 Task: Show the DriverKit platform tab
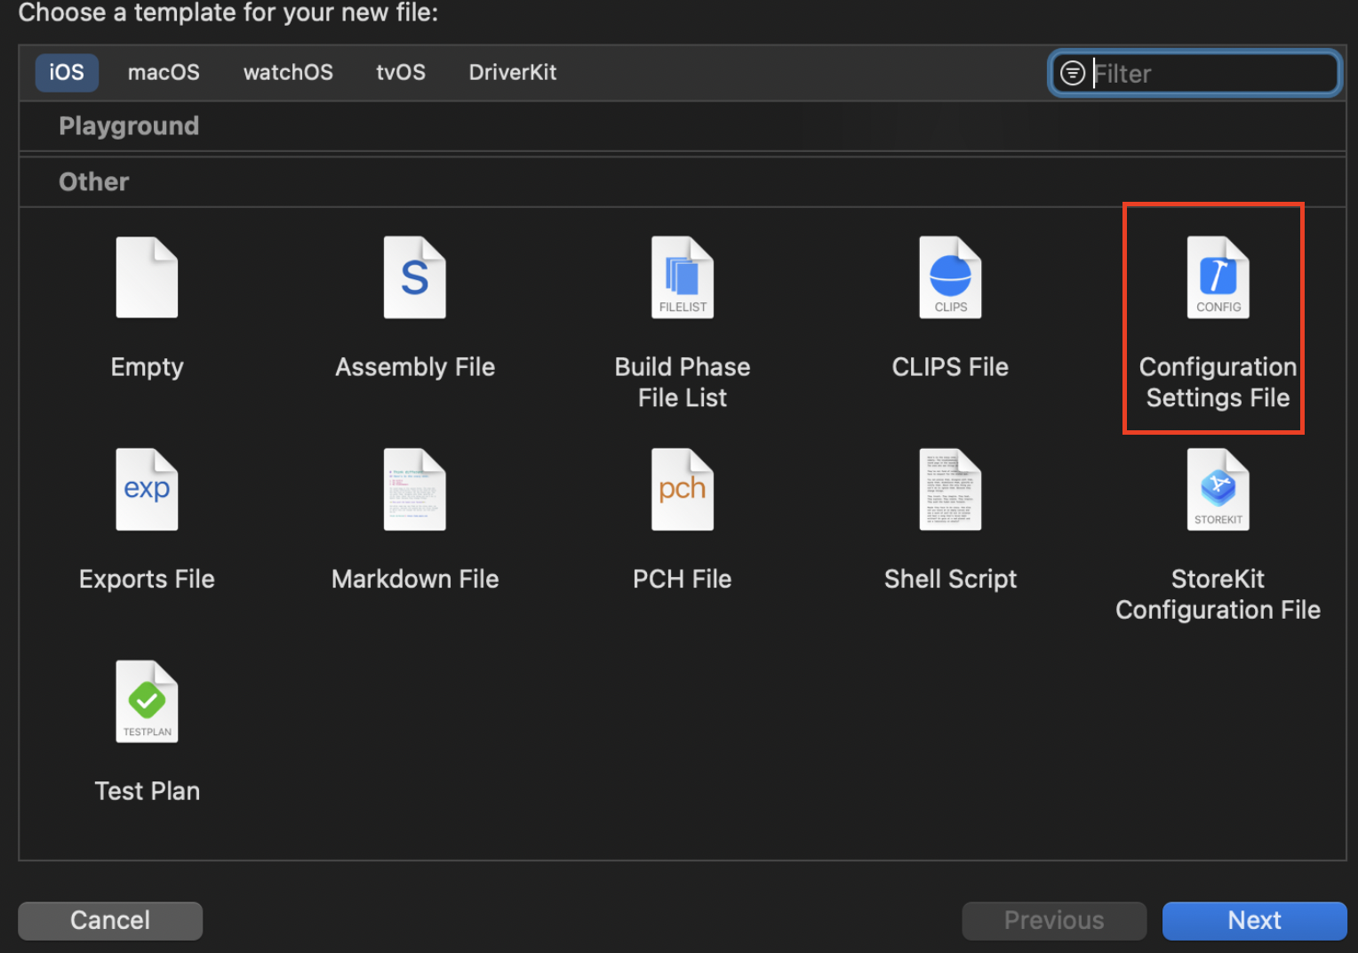513,72
